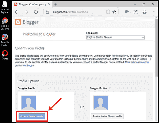The image size is (159, 123).
Task: Maximize the browser window
Action: tap(144, 4)
